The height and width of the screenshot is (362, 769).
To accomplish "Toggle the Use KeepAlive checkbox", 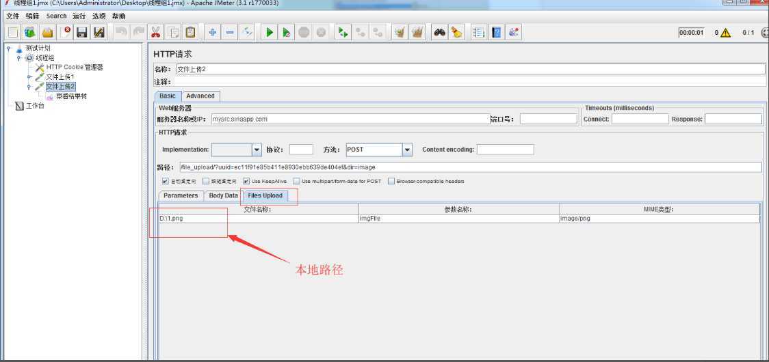I will (246, 182).
